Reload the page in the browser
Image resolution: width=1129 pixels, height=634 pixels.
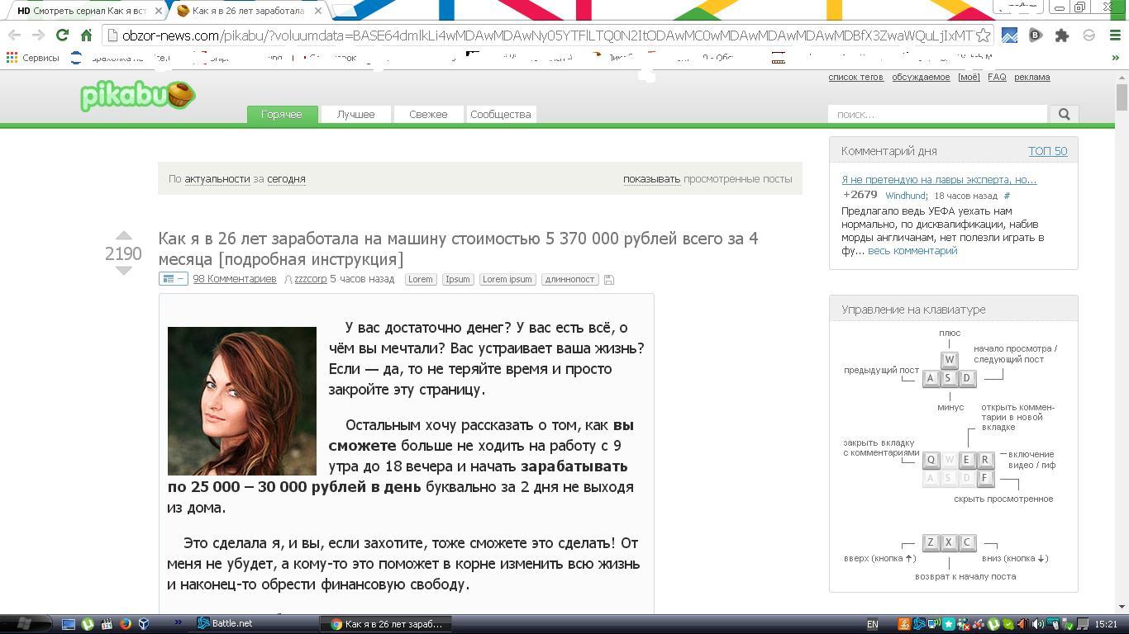point(62,35)
